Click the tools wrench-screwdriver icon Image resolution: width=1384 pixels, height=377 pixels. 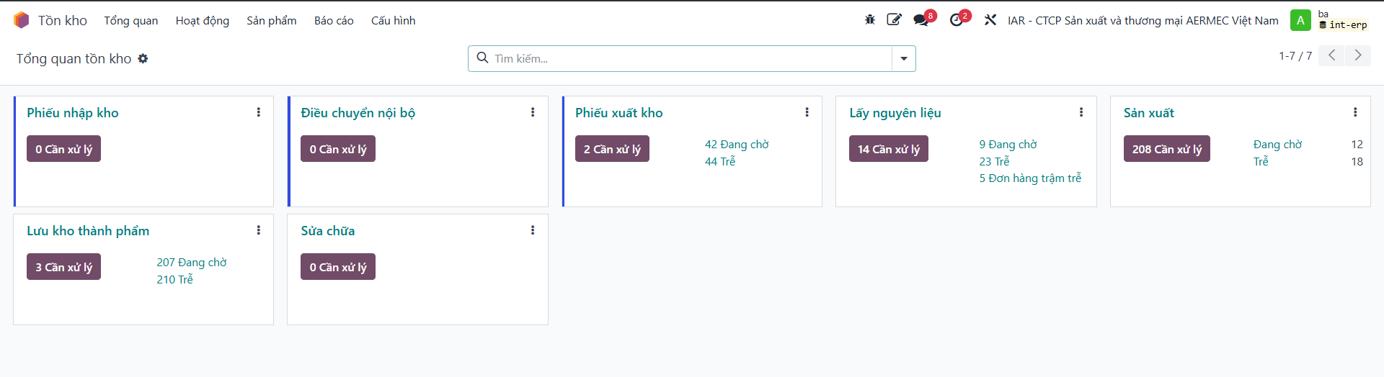click(x=990, y=20)
